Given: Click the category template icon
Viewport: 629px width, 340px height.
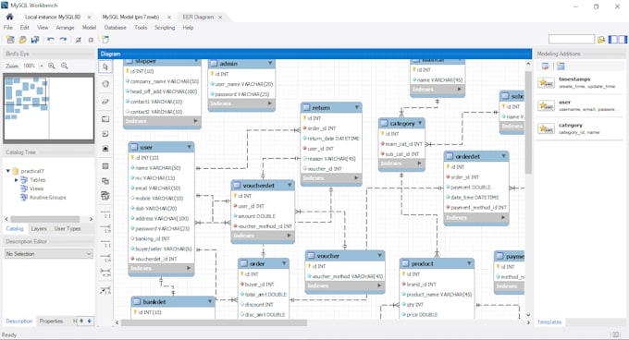Looking at the screenshot, I should [546, 128].
